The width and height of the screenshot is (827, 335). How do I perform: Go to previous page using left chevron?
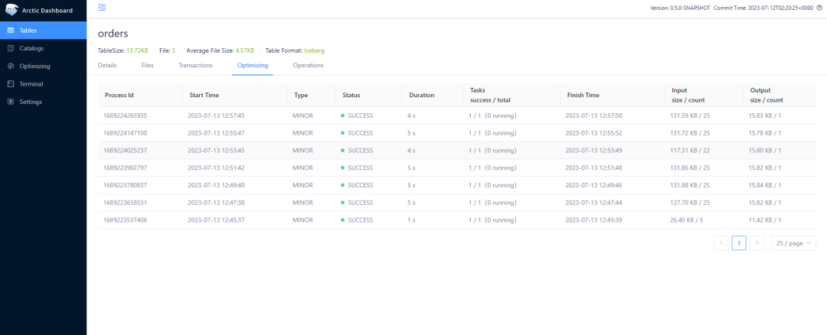tap(721, 243)
